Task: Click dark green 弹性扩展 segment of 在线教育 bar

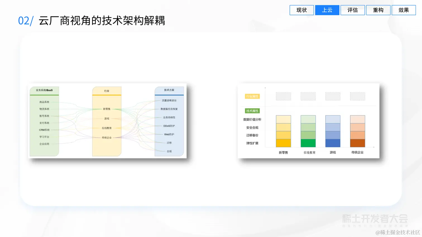Action: click(308, 143)
